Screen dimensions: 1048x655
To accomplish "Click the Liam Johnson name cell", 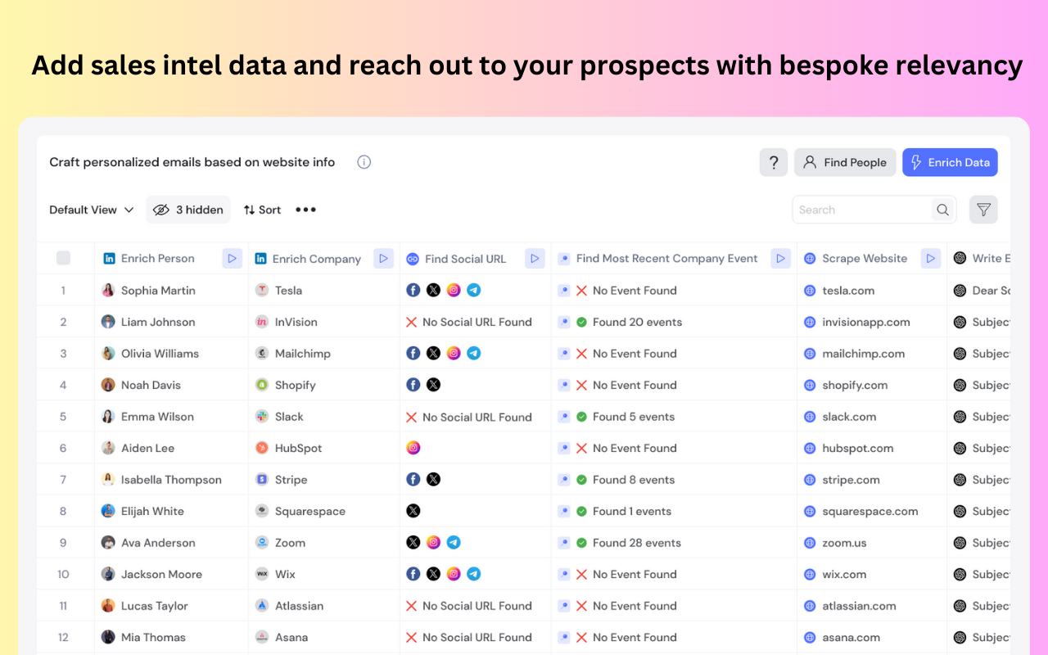I will [x=171, y=322].
